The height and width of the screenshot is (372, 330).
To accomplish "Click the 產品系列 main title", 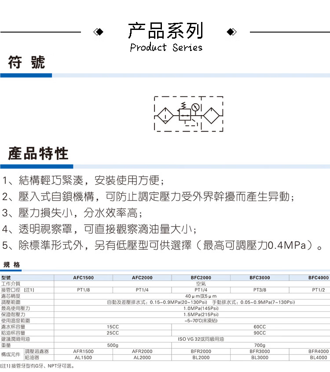I will 165,31.
